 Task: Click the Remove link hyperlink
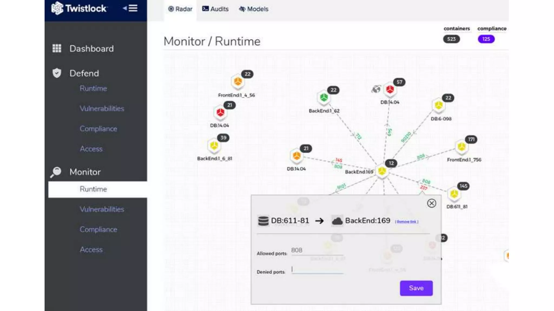click(x=407, y=222)
